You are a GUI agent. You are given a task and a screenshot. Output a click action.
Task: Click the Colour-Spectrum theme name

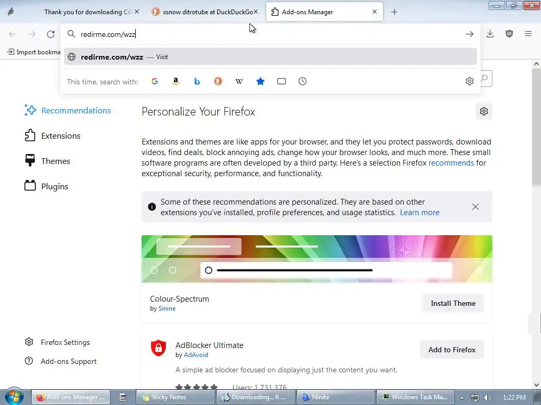click(180, 299)
